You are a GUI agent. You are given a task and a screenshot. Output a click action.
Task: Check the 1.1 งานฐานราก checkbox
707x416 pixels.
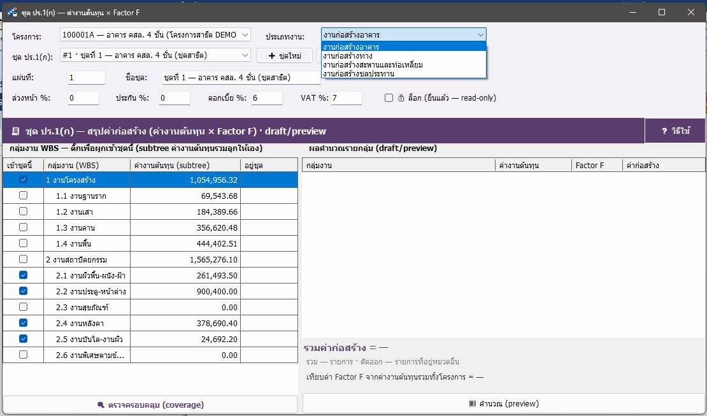click(24, 196)
